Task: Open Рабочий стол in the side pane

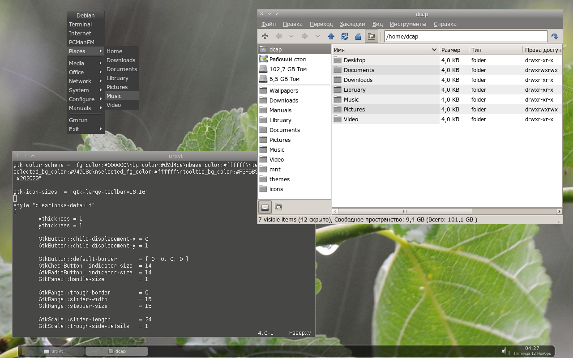Action: click(x=295, y=59)
